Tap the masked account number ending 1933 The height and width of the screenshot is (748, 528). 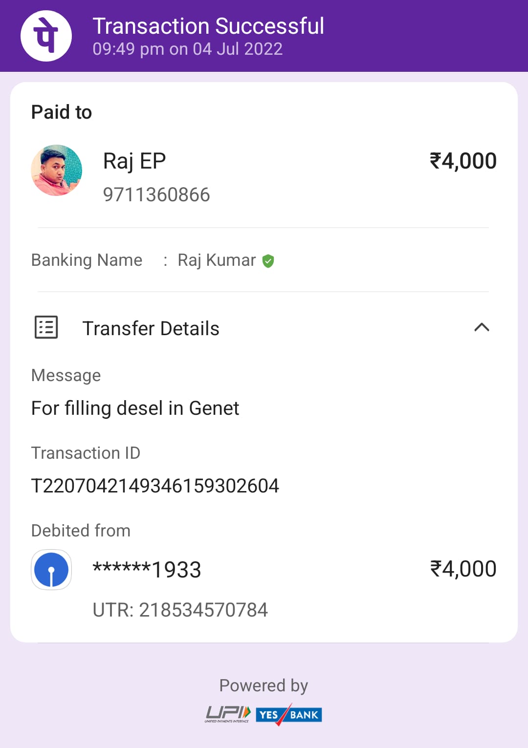pos(147,569)
